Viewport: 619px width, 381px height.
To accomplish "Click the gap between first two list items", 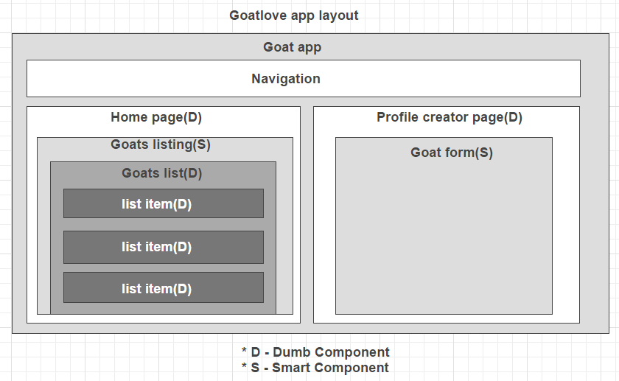I will click(163, 225).
